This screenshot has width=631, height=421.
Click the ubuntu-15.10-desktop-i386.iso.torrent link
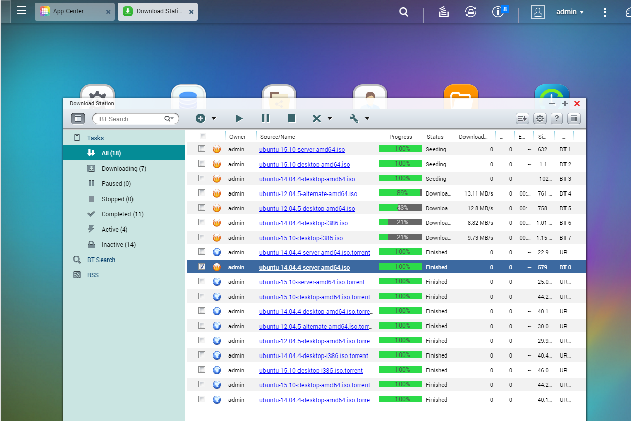(311, 371)
